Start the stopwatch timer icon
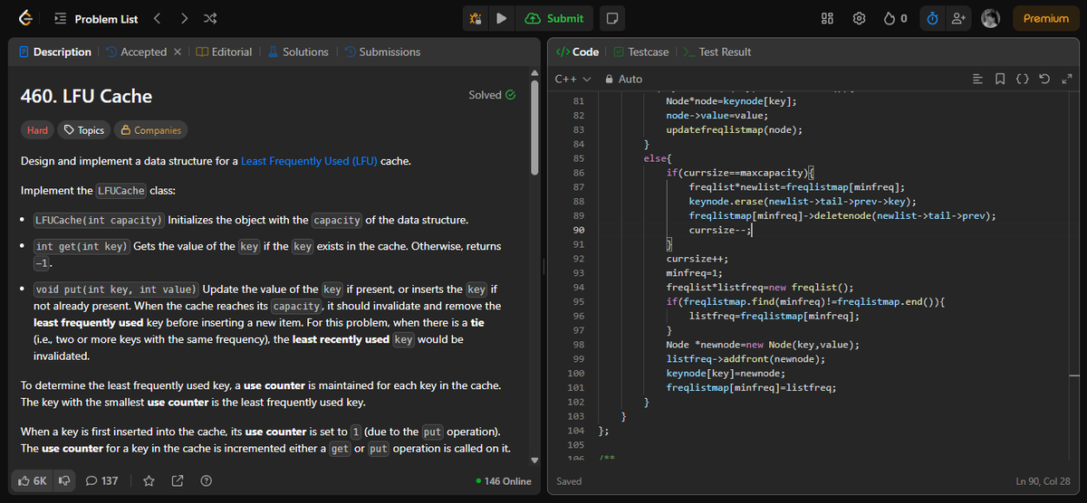Screen dimensions: 1087x503 [x=933, y=18]
